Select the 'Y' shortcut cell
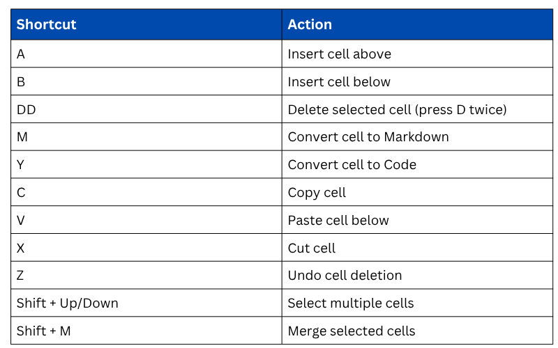558x348 pixels. click(x=21, y=165)
